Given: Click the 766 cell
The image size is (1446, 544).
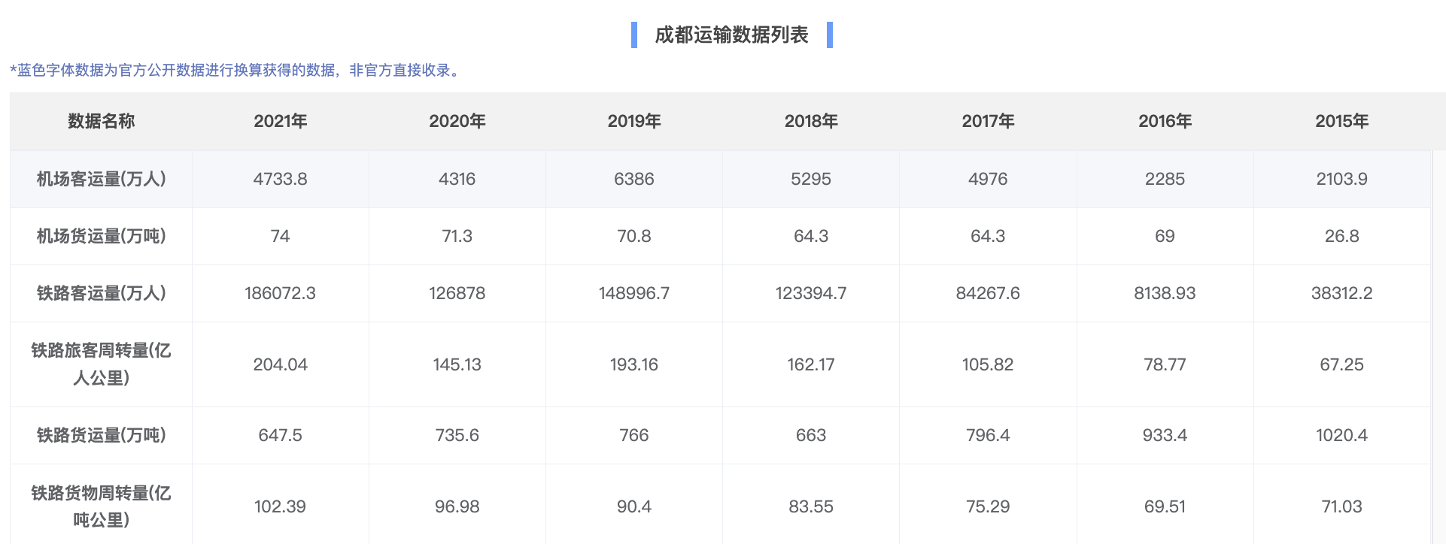Looking at the screenshot, I should pyautogui.click(x=634, y=435).
